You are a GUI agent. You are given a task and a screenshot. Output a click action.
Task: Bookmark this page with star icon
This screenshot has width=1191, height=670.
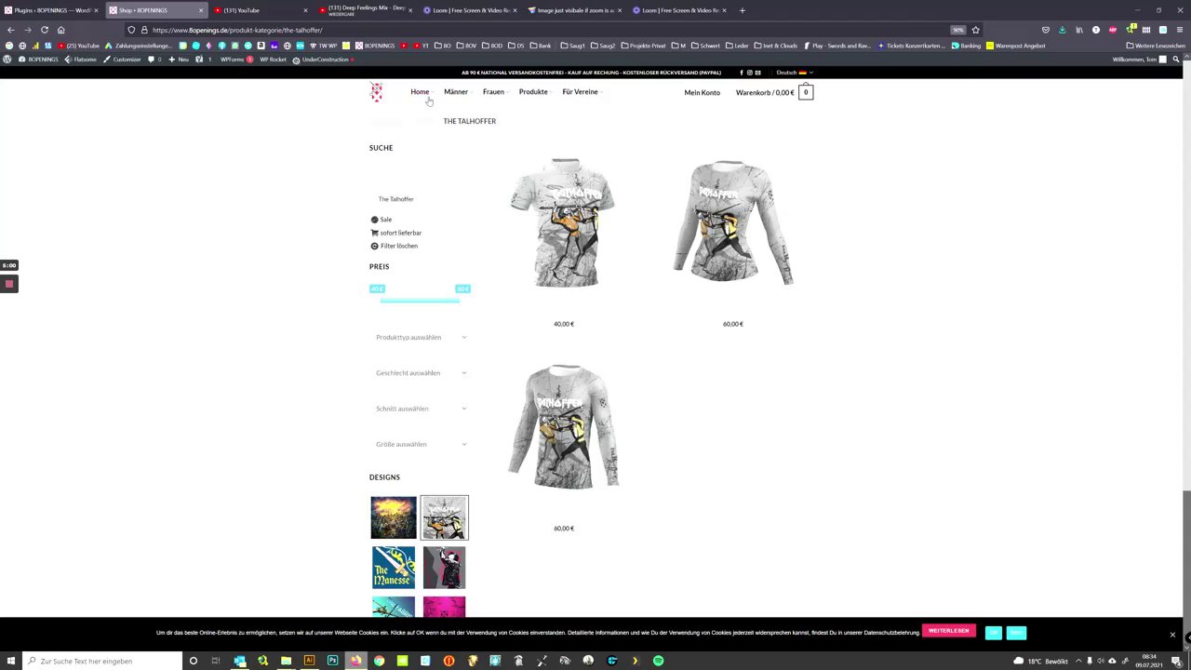(975, 30)
